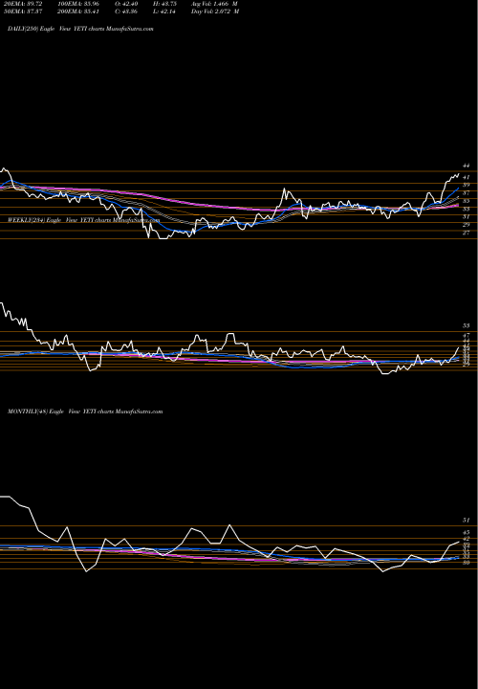The width and height of the screenshot is (478, 689).
Task: Click the high price 'H:' value
Action: pyautogui.click(x=164, y=4)
